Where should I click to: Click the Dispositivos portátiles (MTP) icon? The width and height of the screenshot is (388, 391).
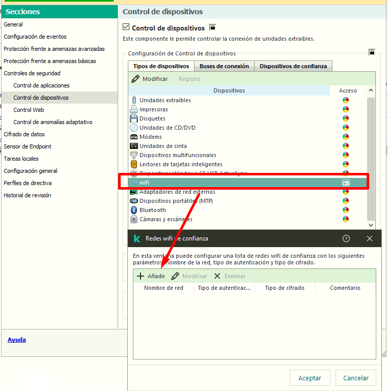pyautogui.click(x=134, y=201)
